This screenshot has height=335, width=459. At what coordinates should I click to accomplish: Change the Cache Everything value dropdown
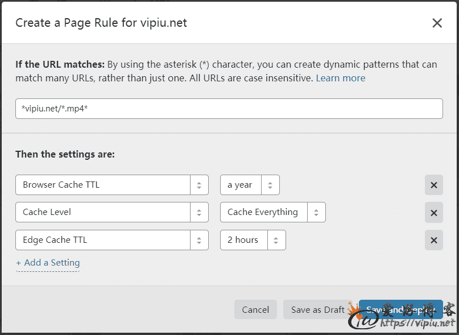coord(273,212)
